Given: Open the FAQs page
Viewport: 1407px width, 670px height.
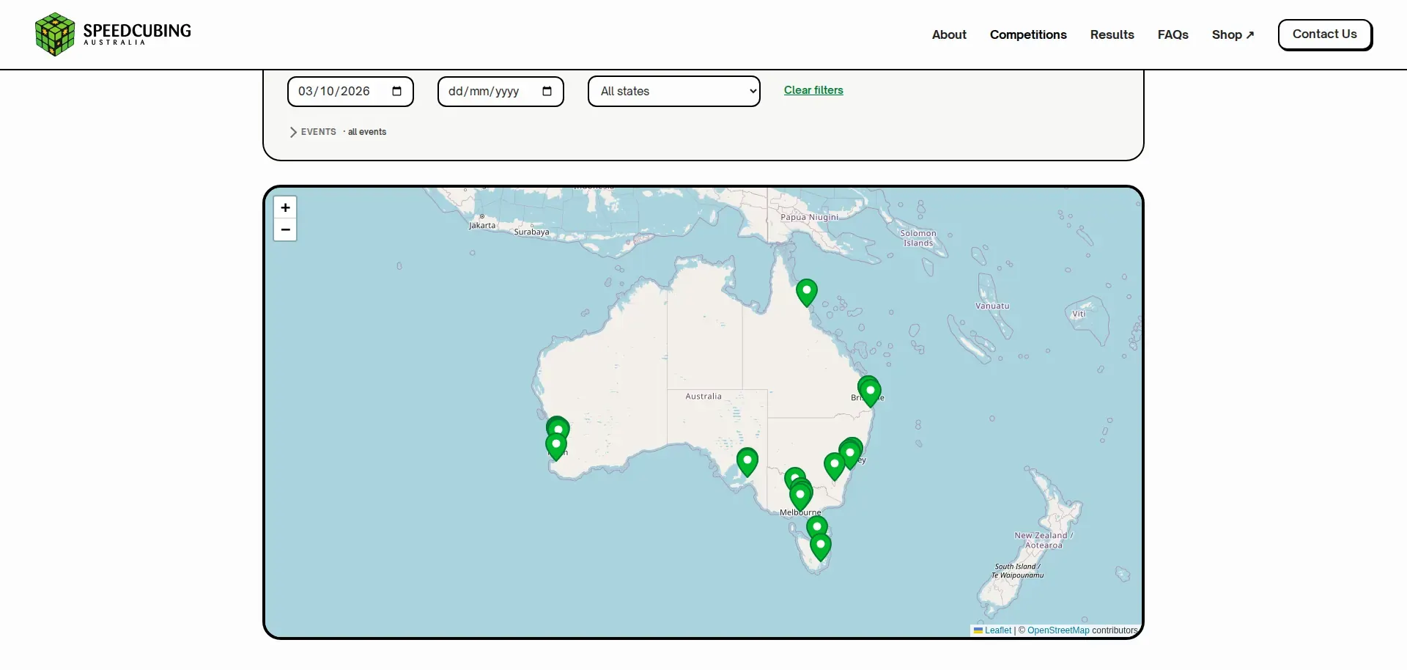Looking at the screenshot, I should click(1172, 34).
